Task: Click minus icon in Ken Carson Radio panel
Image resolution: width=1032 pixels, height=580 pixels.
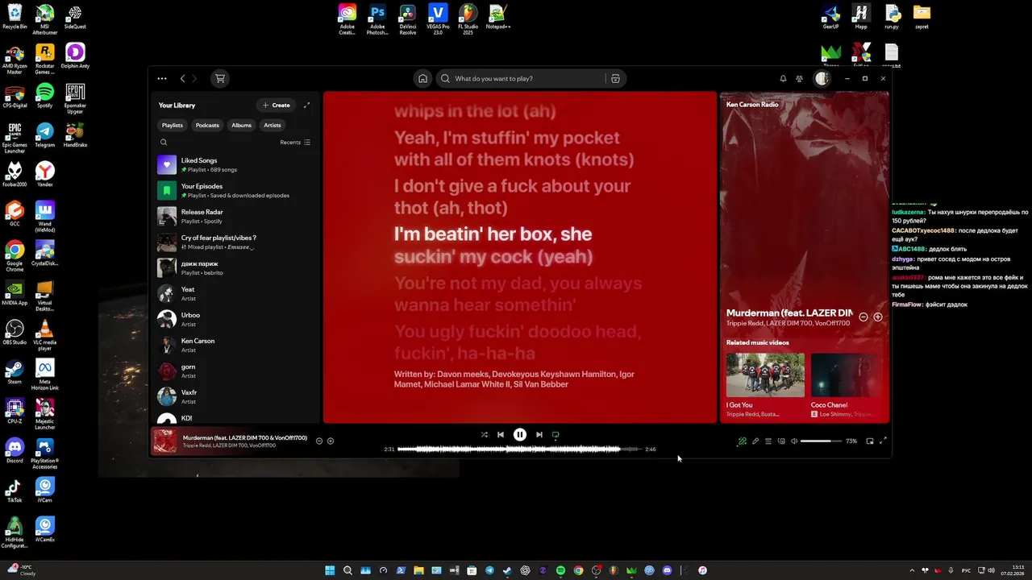Action: [x=863, y=317]
